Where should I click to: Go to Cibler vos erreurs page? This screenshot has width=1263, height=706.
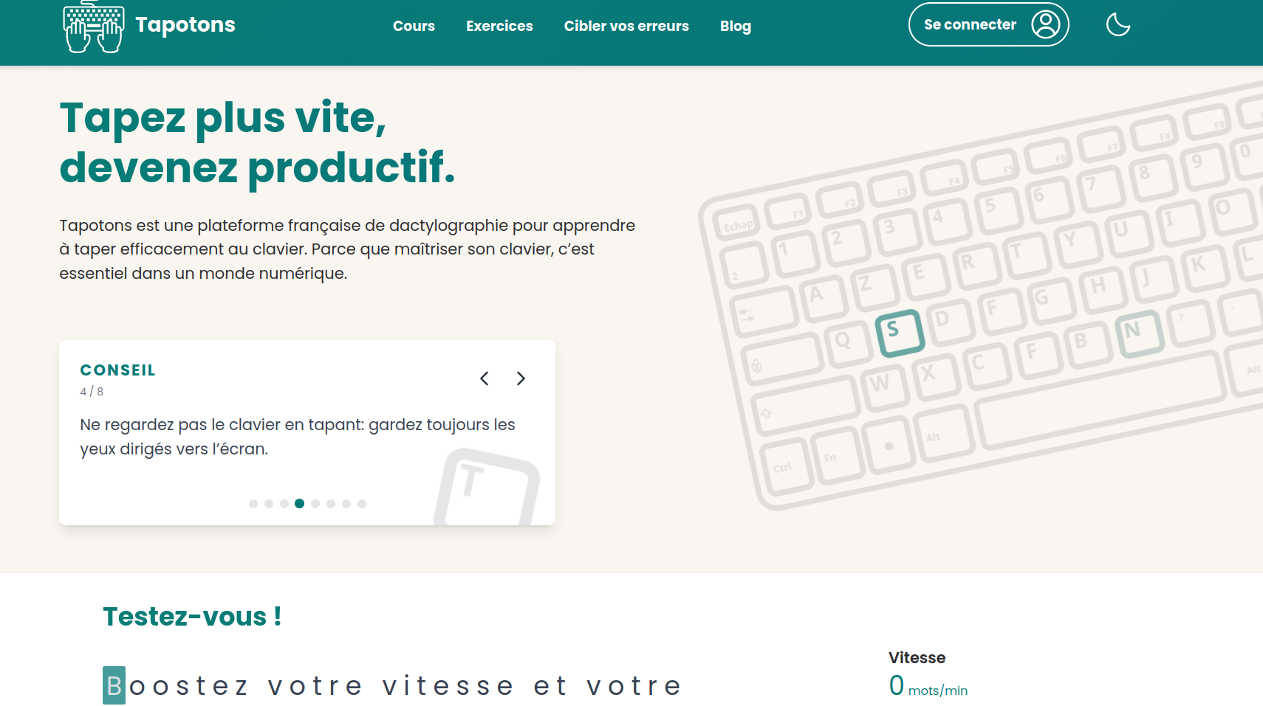(626, 26)
